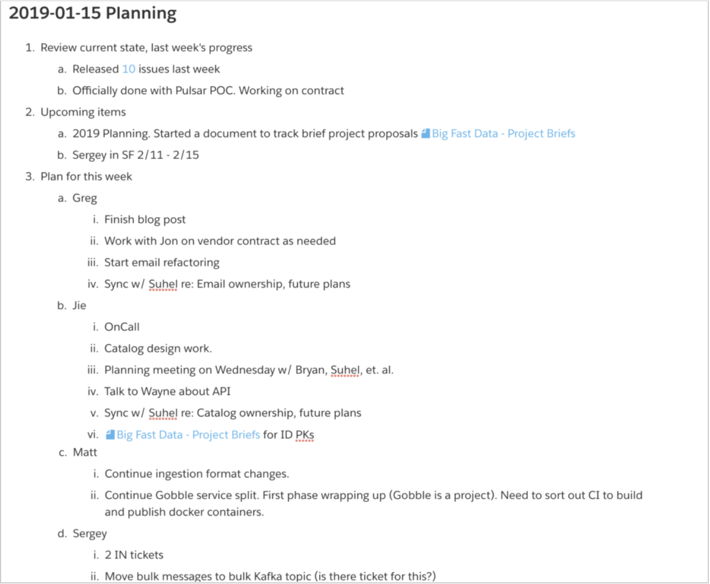Click the 'Sergey' sub-item near bottom

point(89,534)
